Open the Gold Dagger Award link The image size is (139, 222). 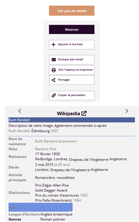tap(51, 190)
